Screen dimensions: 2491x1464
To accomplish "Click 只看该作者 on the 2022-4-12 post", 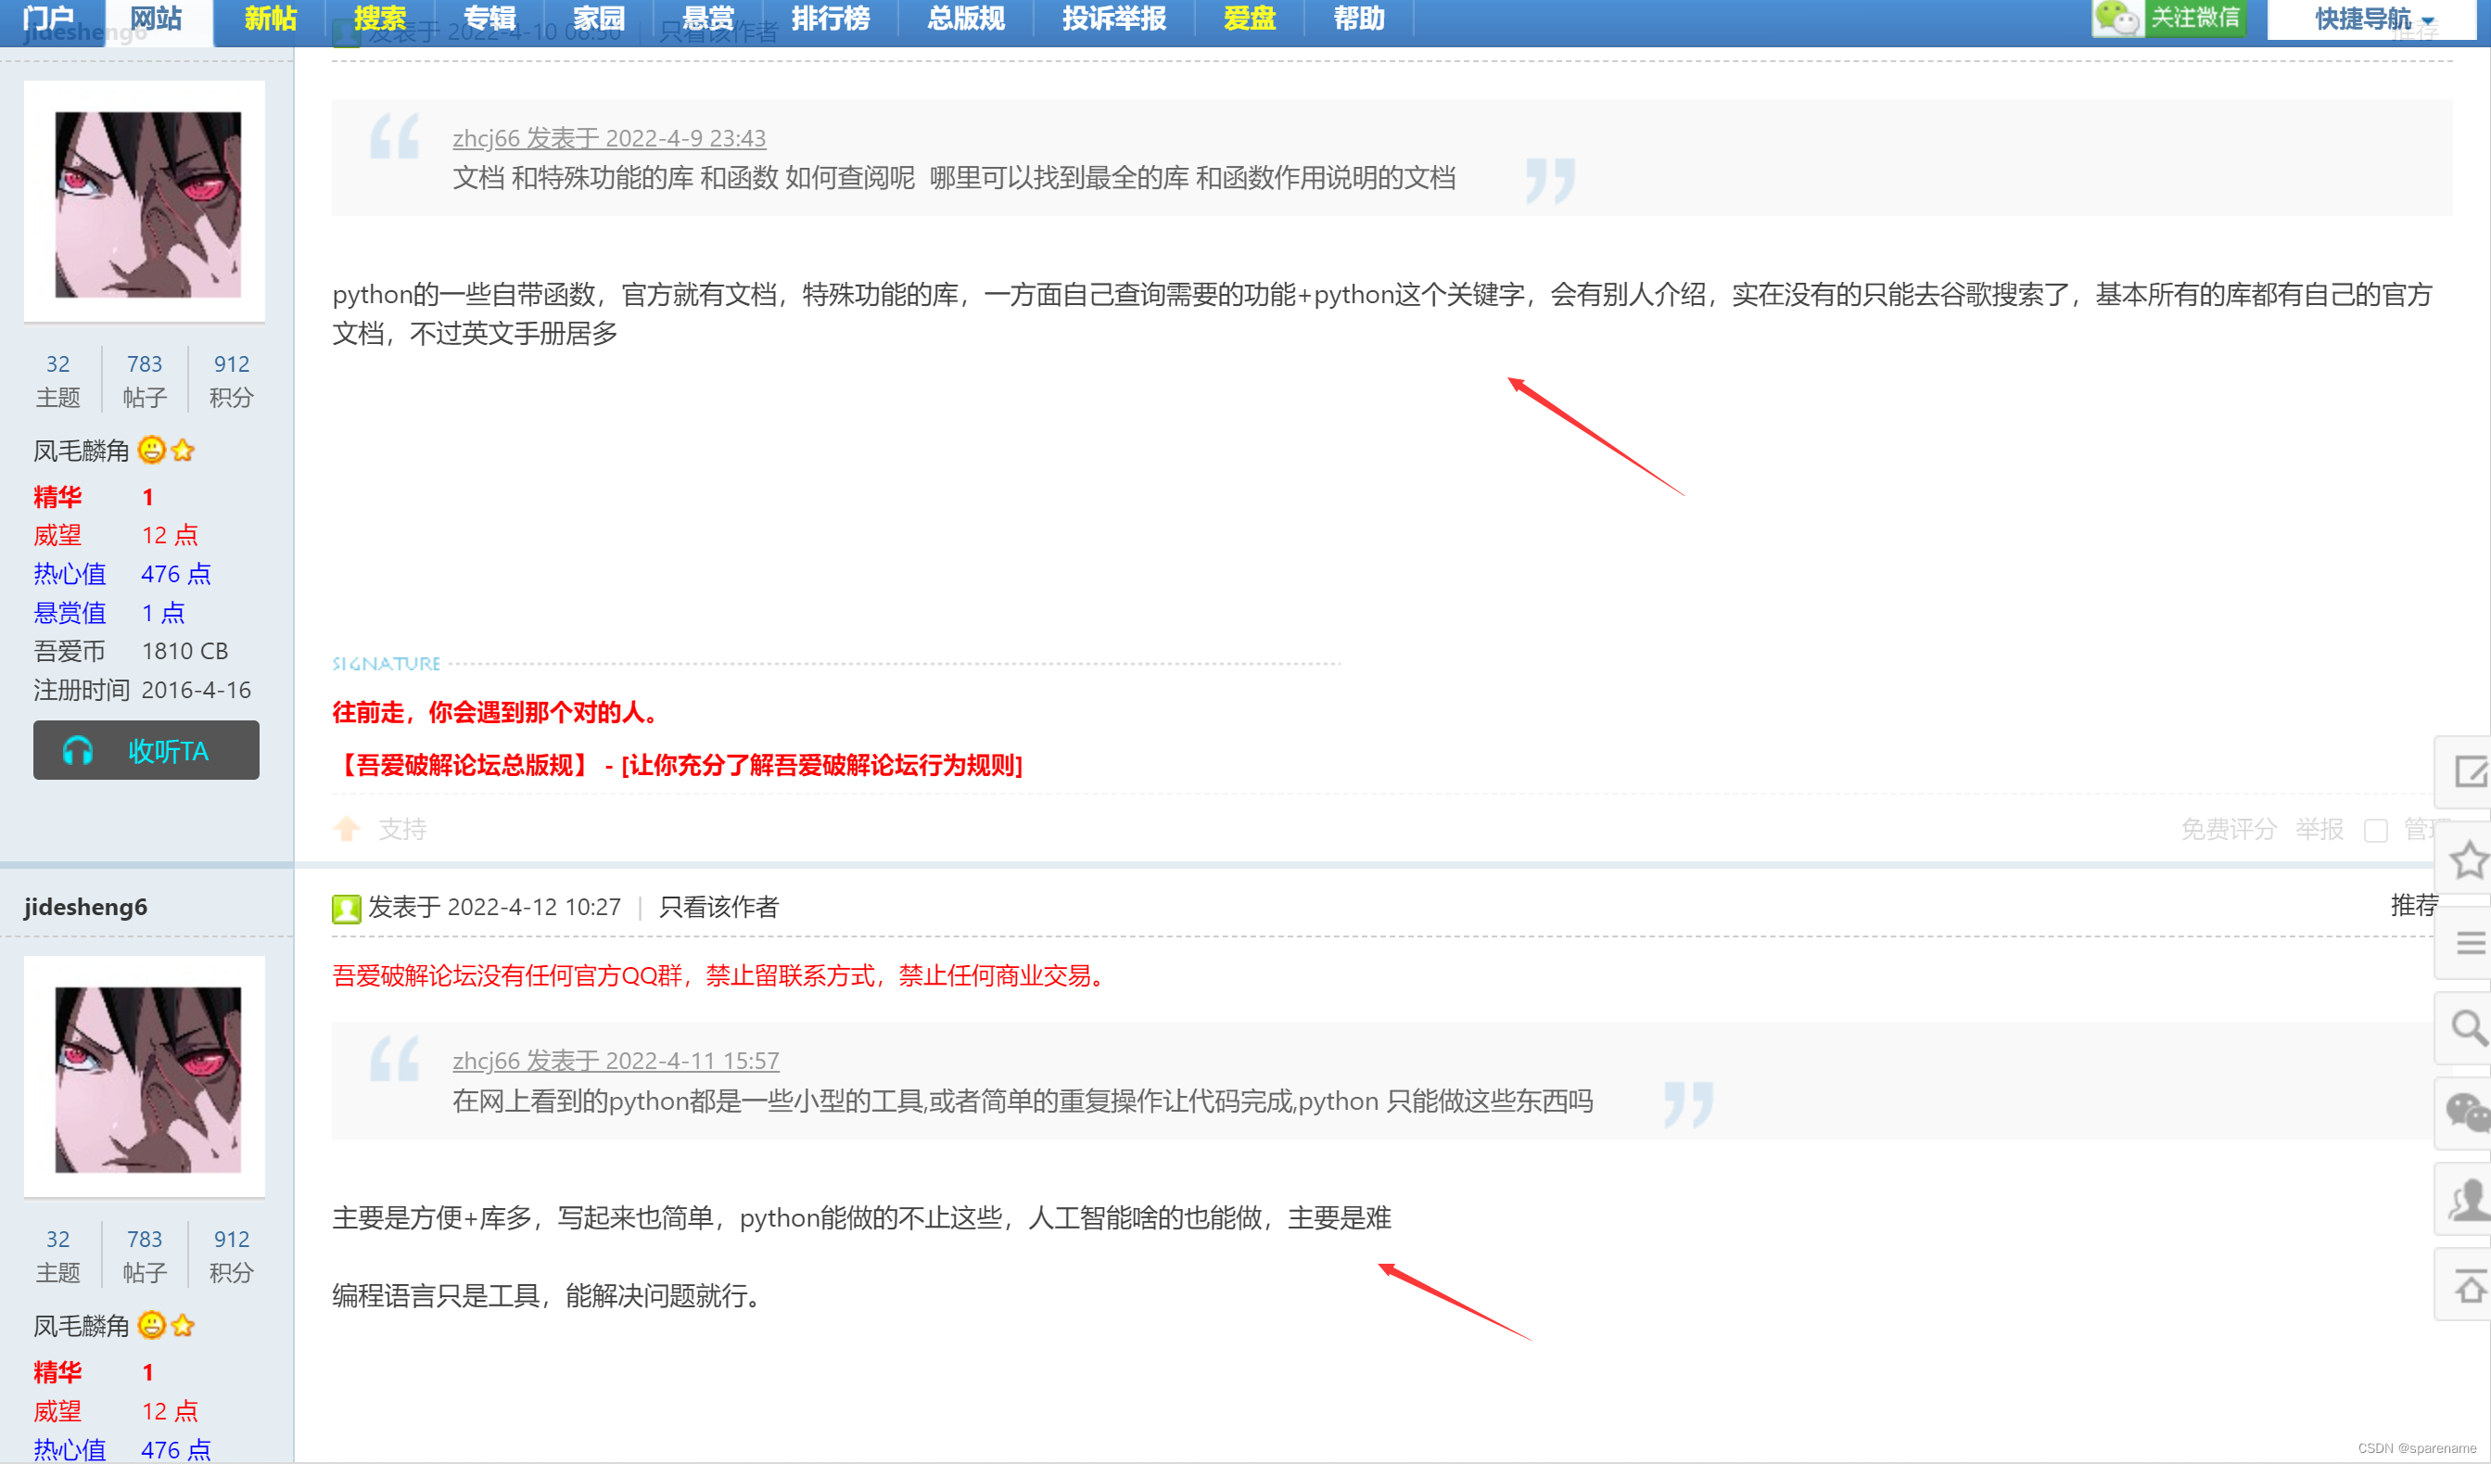I will tap(718, 907).
